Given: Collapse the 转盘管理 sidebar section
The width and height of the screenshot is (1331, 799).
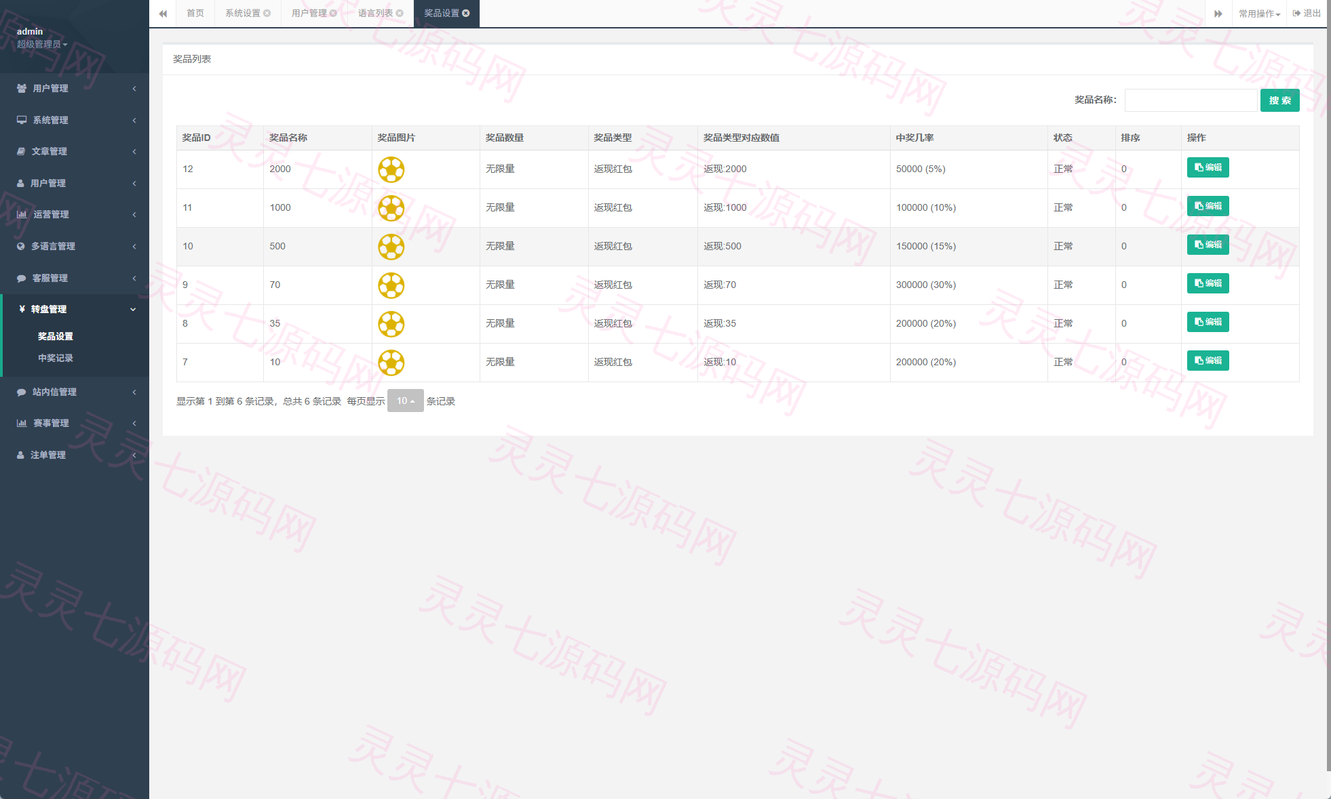Looking at the screenshot, I should tap(75, 309).
